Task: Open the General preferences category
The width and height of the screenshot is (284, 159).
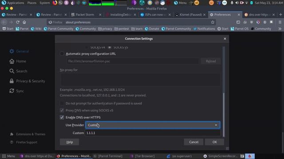Action: [19, 51]
